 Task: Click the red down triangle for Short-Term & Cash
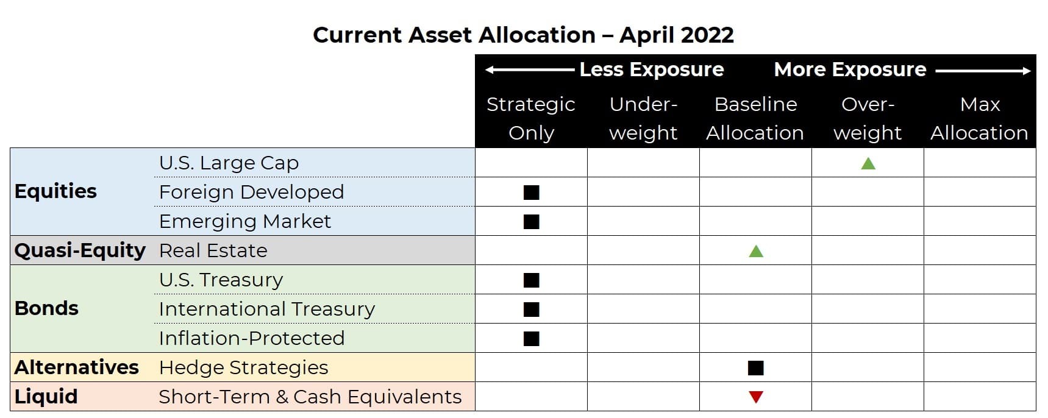click(x=756, y=397)
